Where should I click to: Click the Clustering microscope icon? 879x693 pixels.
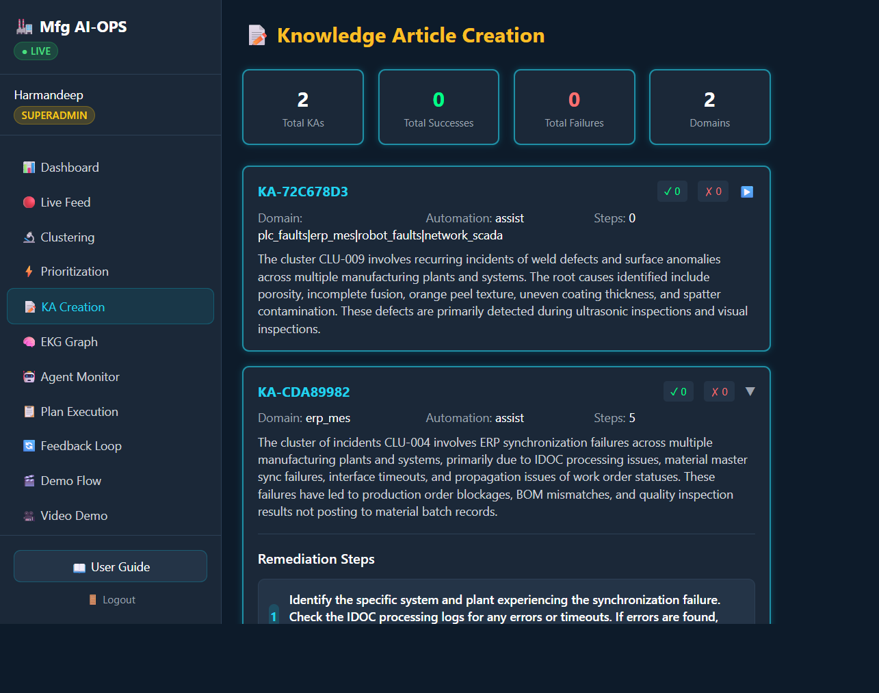(x=29, y=237)
